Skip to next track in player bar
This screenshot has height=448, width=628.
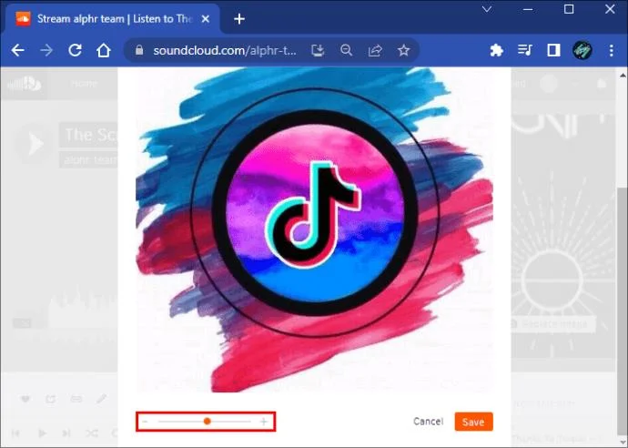(x=66, y=433)
